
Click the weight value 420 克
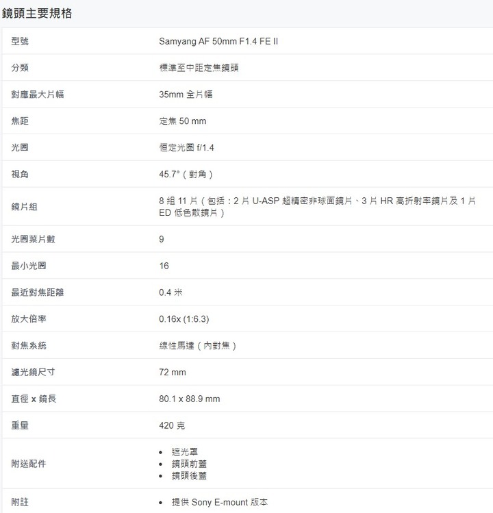coord(172,425)
